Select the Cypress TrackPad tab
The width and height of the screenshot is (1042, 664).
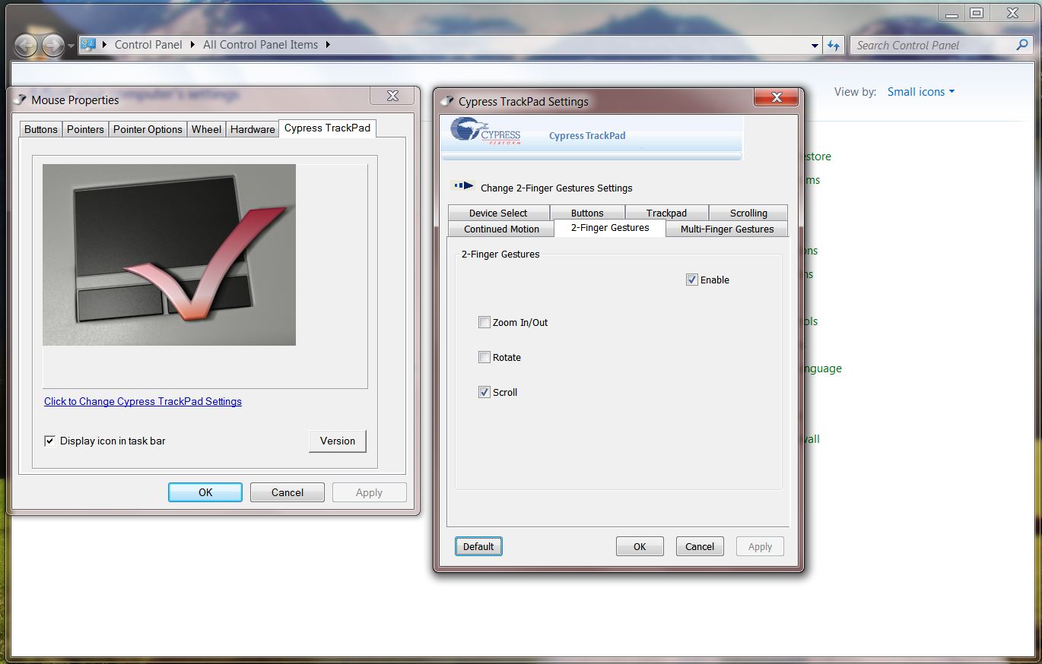[327, 128]
